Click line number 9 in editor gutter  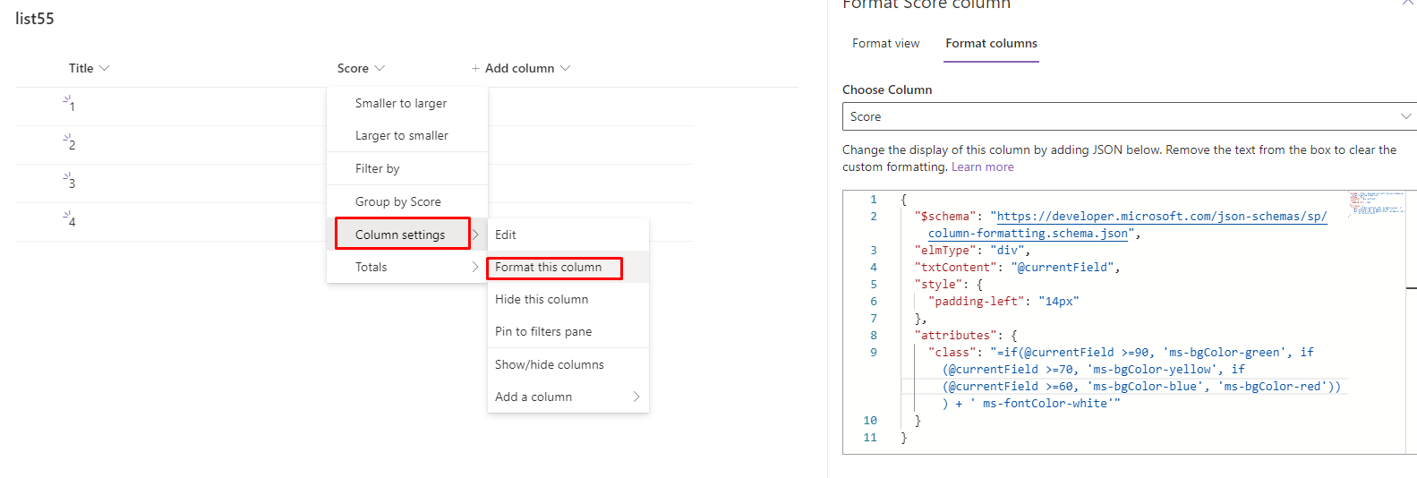874,352
